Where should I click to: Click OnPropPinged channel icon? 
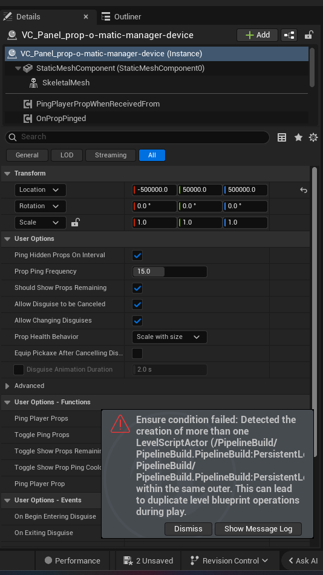pyautogui.click(x=27, y=119)
